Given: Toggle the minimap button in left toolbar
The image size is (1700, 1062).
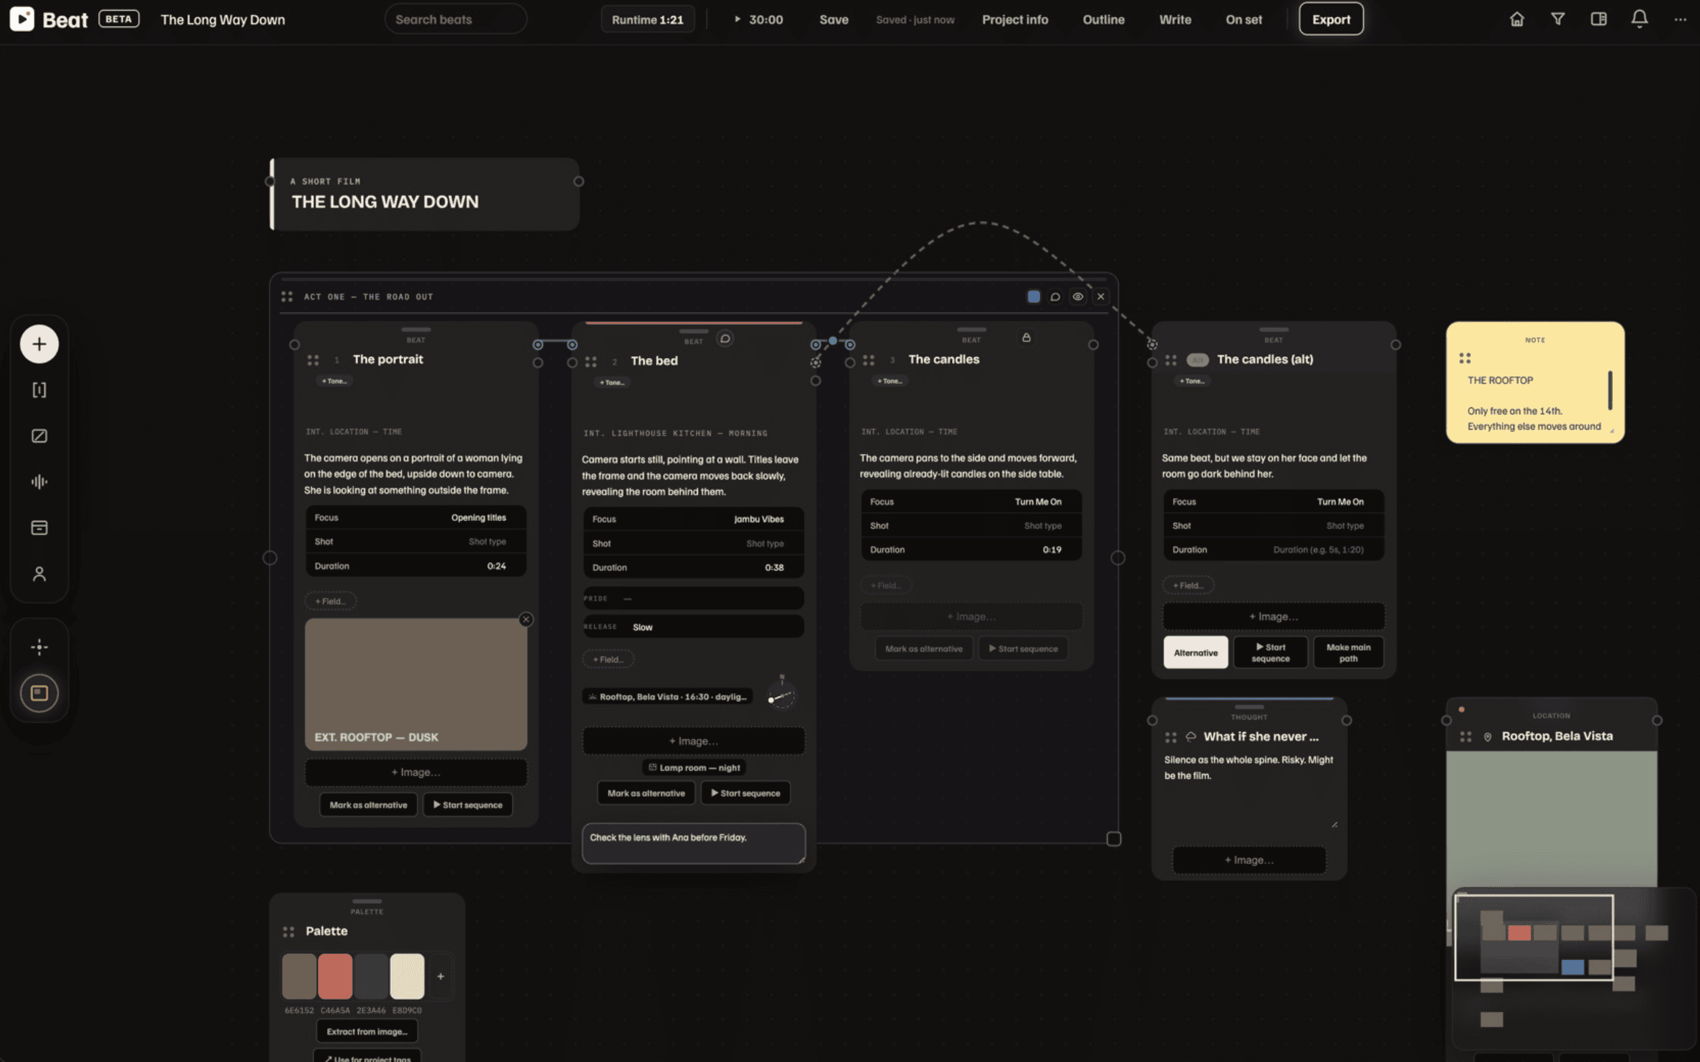Looking at the screenshot, I should click(x=39, y=693).
